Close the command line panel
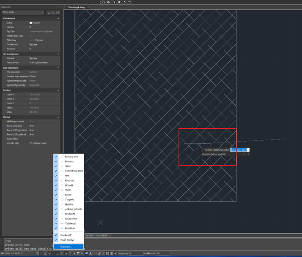Image resolution: width=302 pixels, height=257 pixels. (1, 240)
